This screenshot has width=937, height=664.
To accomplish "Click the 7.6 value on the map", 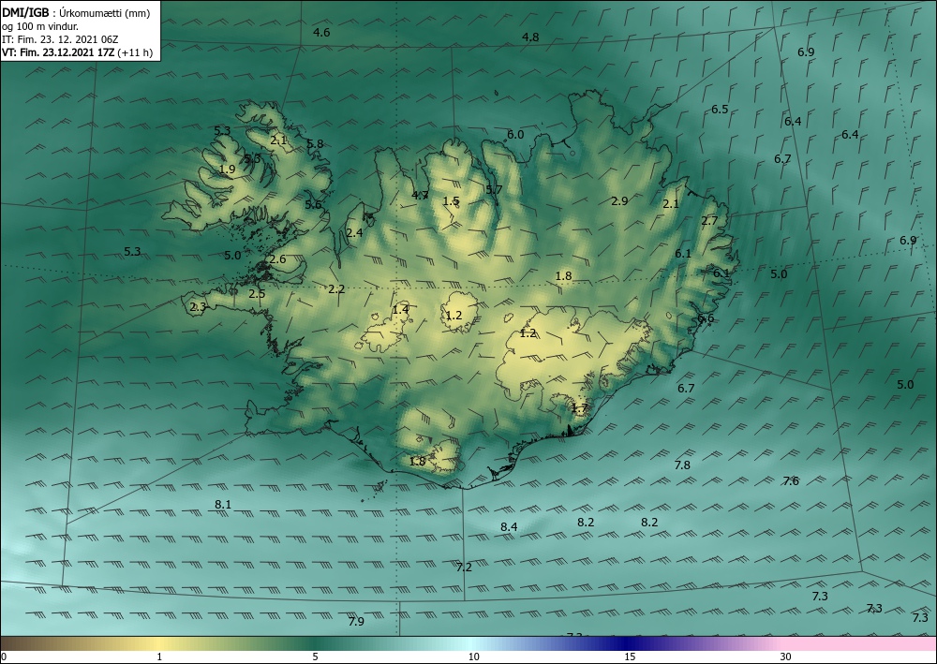I will [791, 481].
